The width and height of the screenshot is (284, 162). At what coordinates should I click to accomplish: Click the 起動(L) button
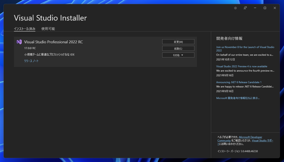178,48
